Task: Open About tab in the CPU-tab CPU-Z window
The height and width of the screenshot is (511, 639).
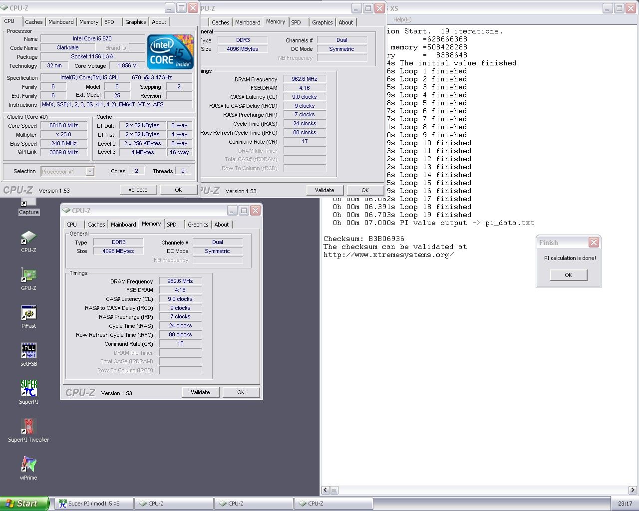Action: pos(159,22)
